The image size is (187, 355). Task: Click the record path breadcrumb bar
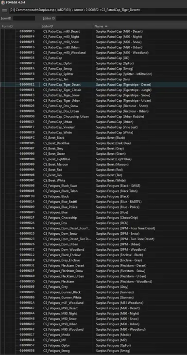(98, 10)
